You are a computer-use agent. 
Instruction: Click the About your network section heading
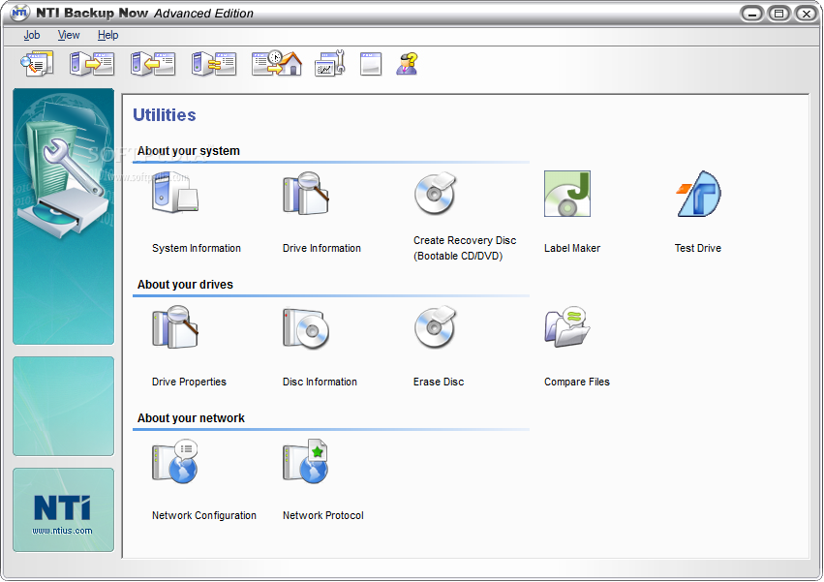191,418
